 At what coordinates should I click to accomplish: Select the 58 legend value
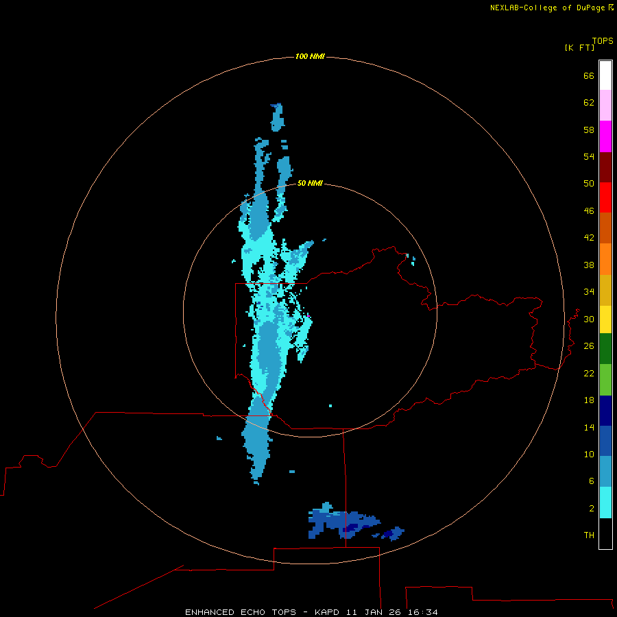coord(589,130)
